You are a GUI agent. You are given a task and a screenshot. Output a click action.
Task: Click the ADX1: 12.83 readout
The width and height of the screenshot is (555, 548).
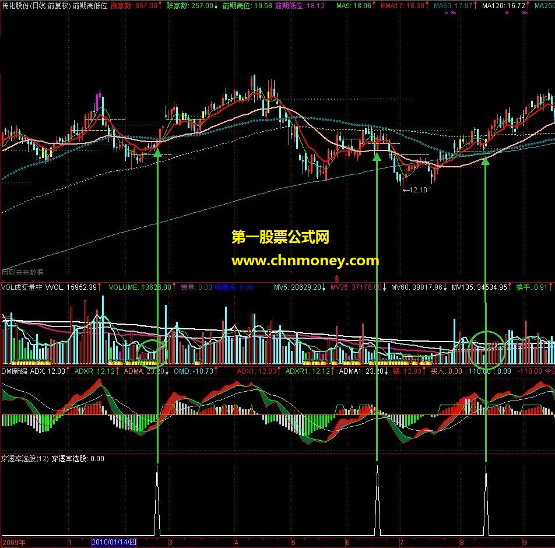(257, 371)
